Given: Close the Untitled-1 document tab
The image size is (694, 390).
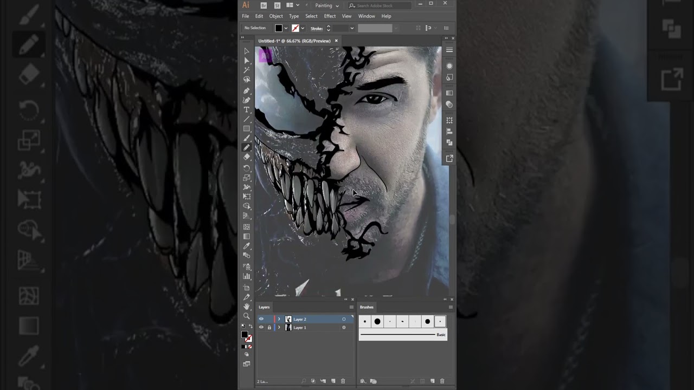Looking at the screenshot, I should [336, 41].
